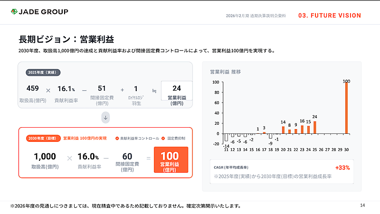Select the 2025年度（実績） badge
Image resolution: width=380 pixels, height=214 pixels.
click(x=43, y=73)
